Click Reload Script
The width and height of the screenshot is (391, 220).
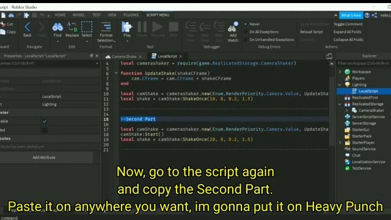point(312,32)
